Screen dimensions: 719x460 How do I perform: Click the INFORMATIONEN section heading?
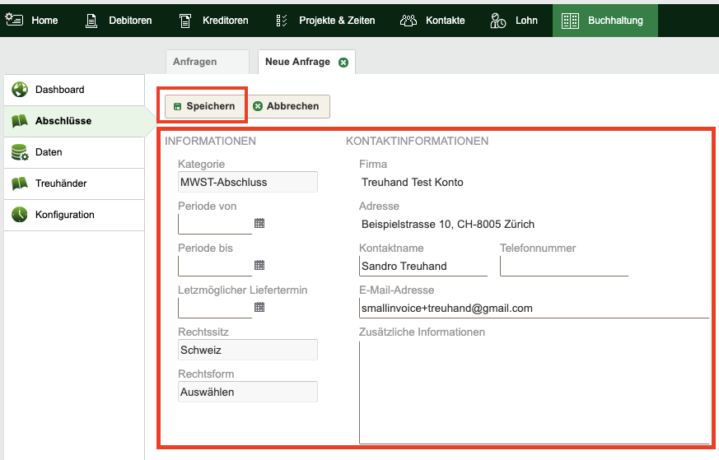pyautogui.click(x=211, y=141)
